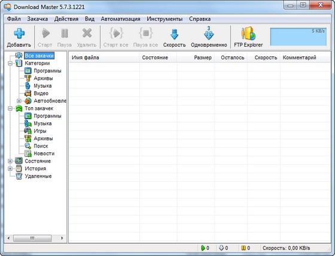Click the Все закачки arrow icon
Viewport: 335px width, 256px height.
pyautogui.click(x=19, y=56)
